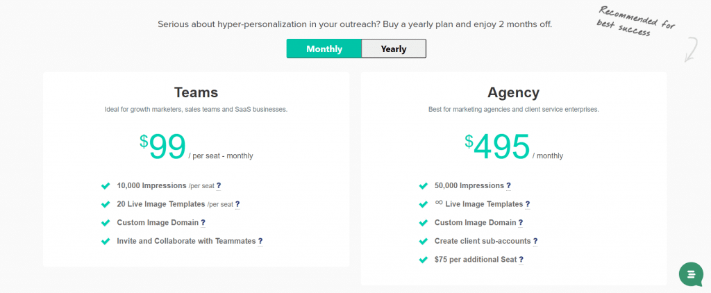The height and width of the screenshot is (293, 711).
Task: Click help icon beside infinite Live Image Templates
Action: 528,204
